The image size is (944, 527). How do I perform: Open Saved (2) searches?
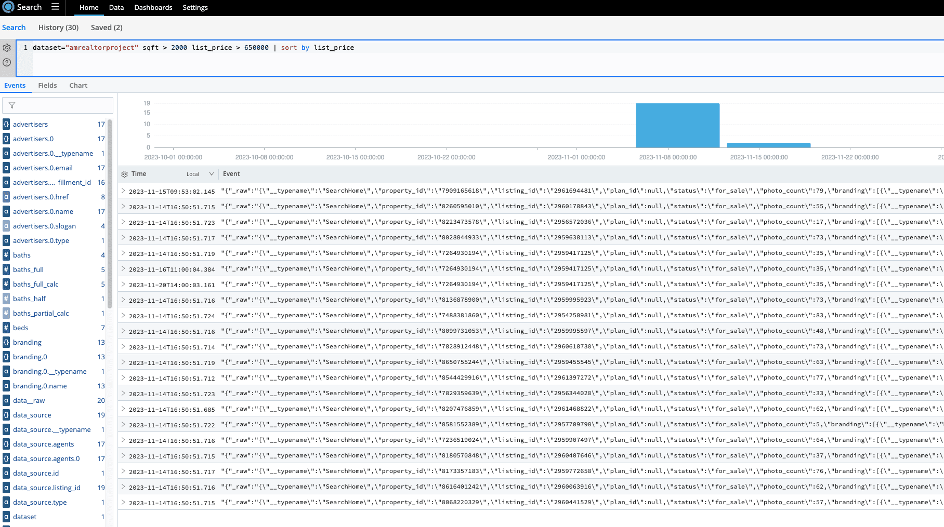(x=107, y=28)
